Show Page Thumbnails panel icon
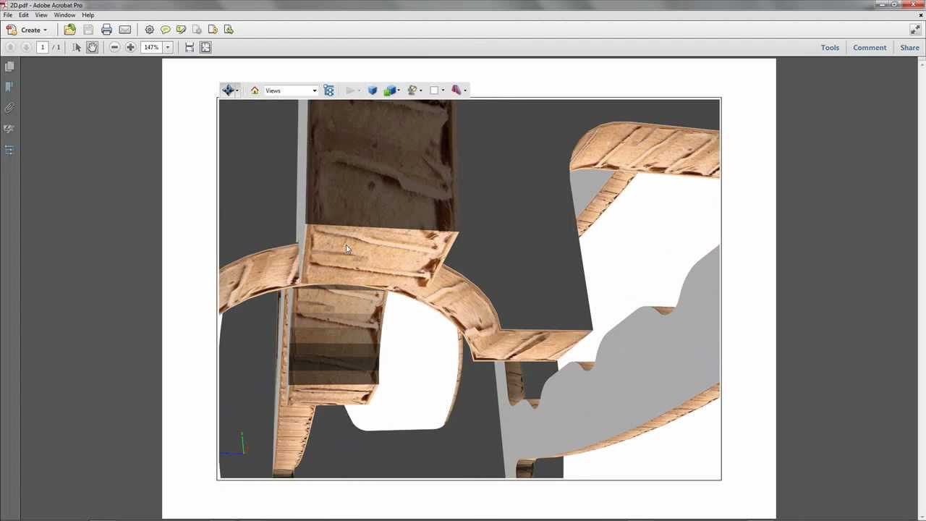926x521 pixels. point(9,67)
